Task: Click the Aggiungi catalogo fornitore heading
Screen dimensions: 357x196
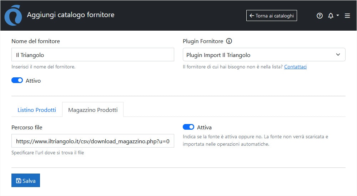Action: click(x=71, y=15)
